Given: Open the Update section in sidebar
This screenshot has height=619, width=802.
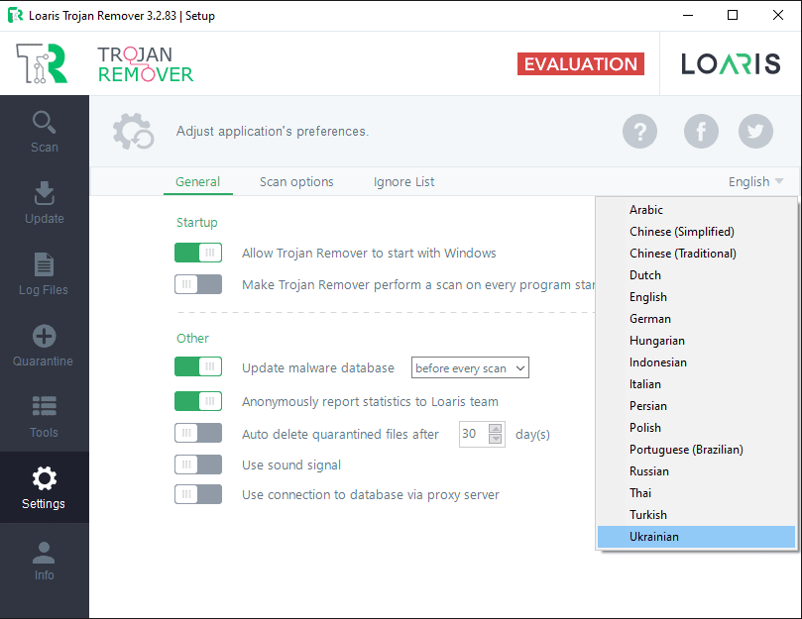Looking at the screenshot, I should [44, 202].
